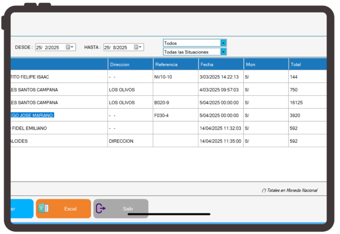The width and height of the screenshot is (340, 234).
Task: Select the ALCIDES row name cell
Action: click(20, 141)
